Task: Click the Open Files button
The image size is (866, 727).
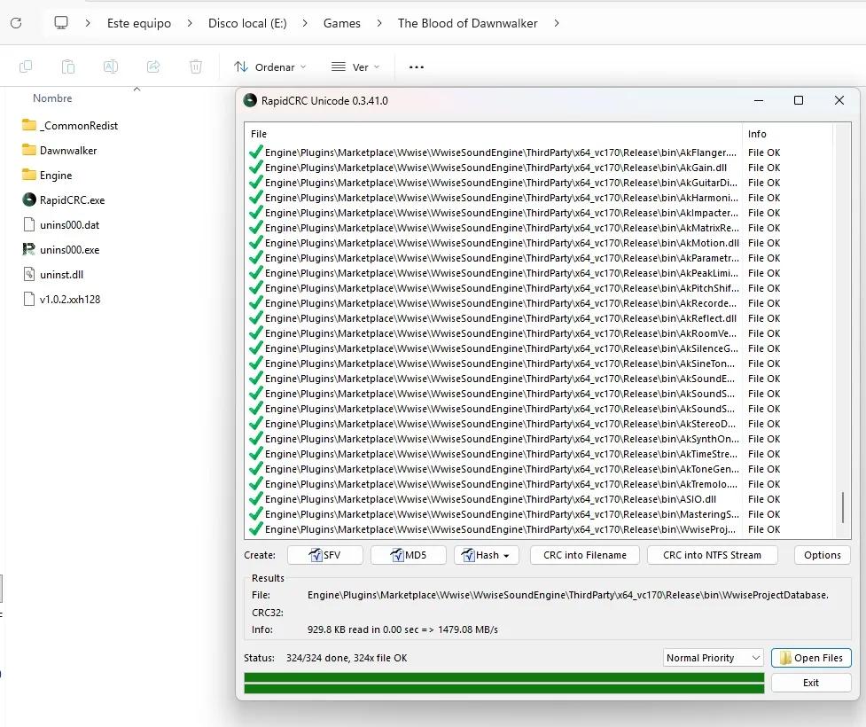Action: [811, 658]
